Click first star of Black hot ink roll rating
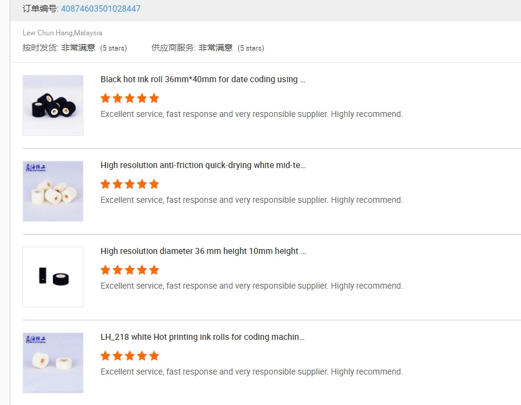 pyautogui.click(x=105, y=98)
